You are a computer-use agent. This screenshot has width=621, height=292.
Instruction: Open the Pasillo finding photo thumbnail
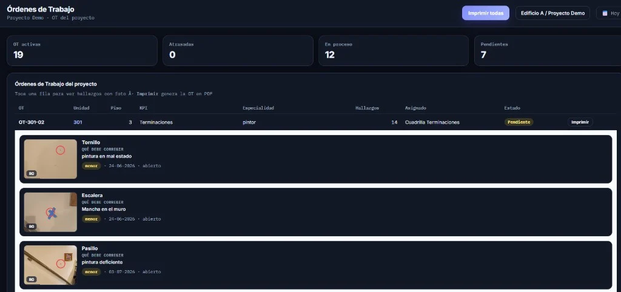[50, 265]
